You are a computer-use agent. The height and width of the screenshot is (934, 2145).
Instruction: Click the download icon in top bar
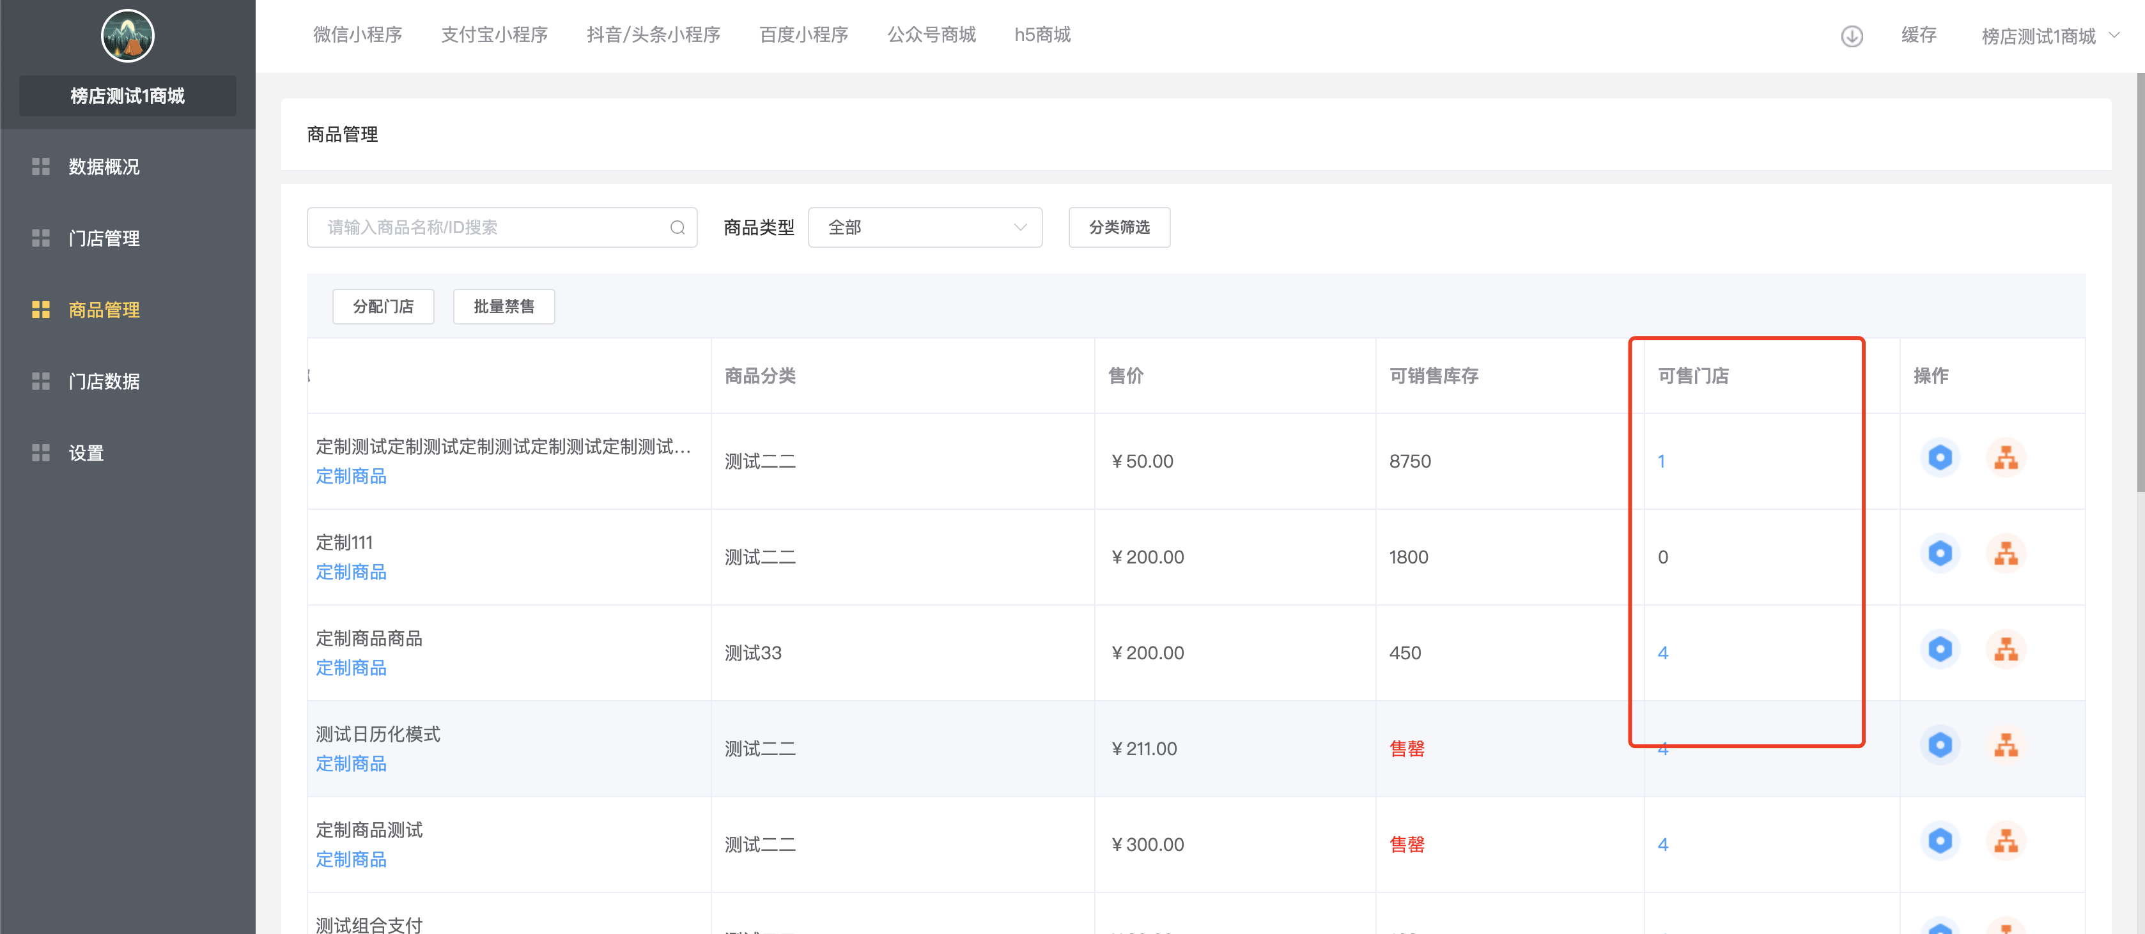coord(1851,36)
